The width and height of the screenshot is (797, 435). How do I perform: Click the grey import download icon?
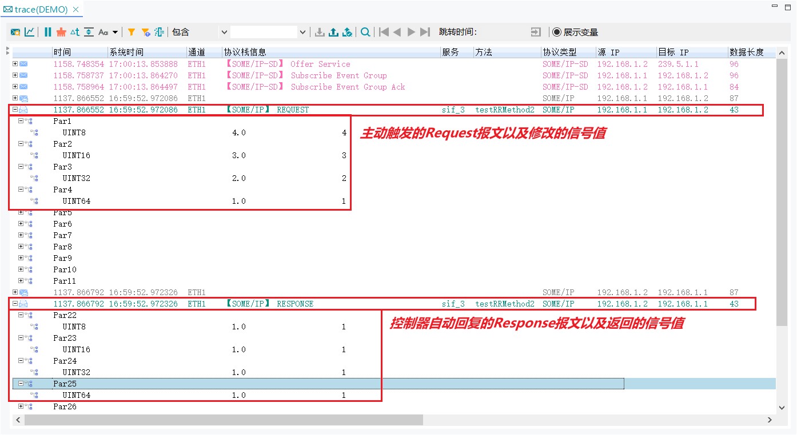click(320, 33)
